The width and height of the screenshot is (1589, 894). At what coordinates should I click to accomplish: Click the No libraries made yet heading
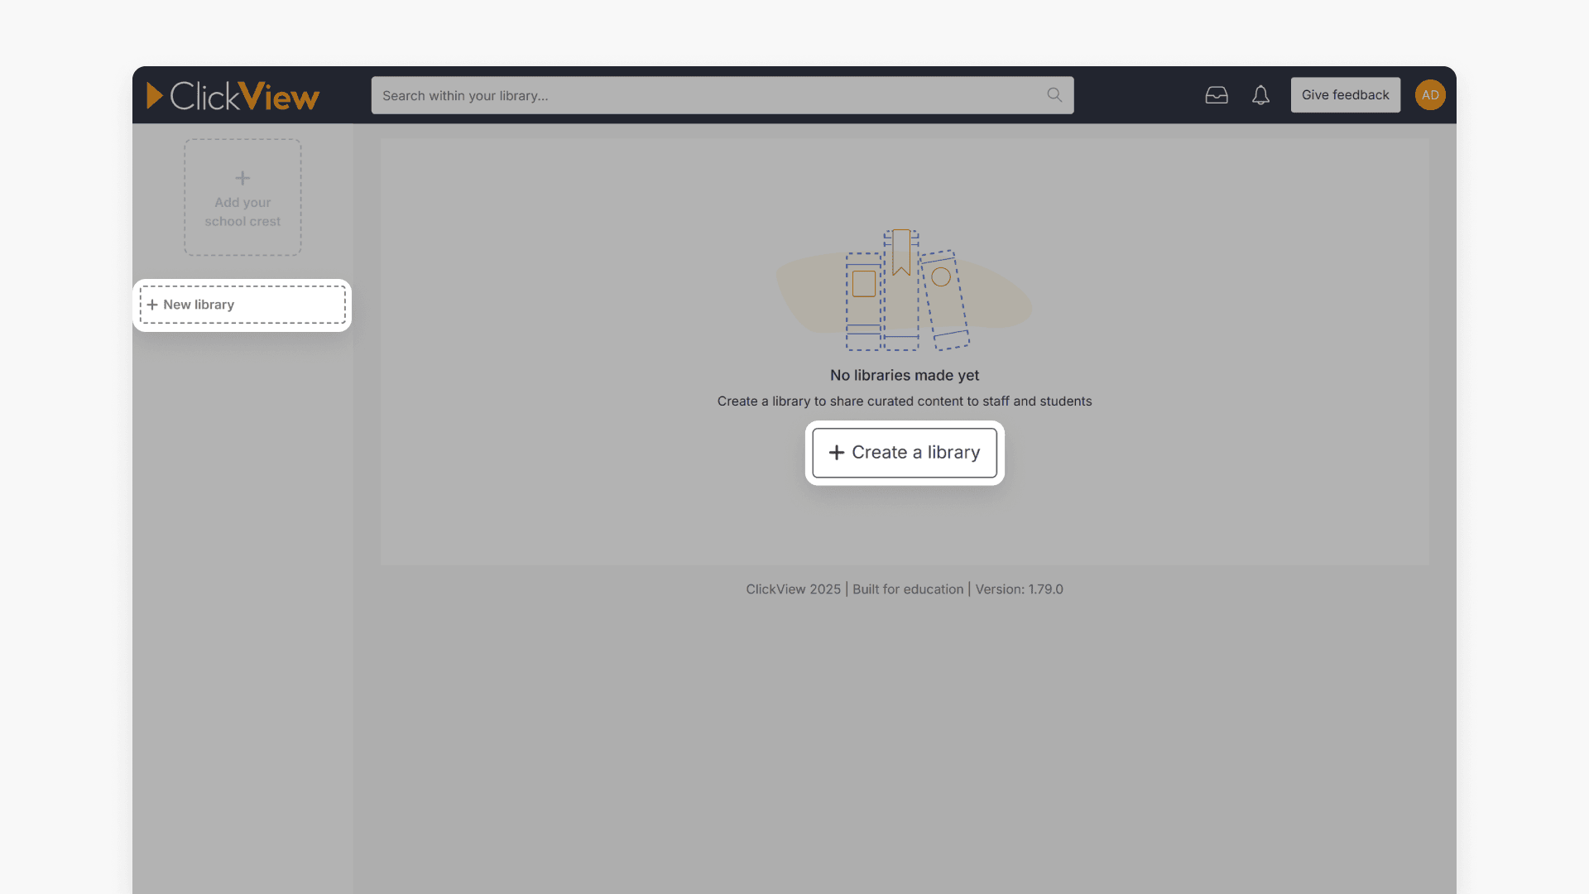(905, 374)
